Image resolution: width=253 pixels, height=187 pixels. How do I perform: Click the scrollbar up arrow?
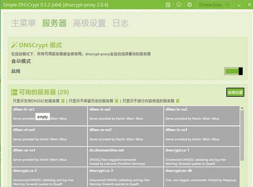[242, 108]
